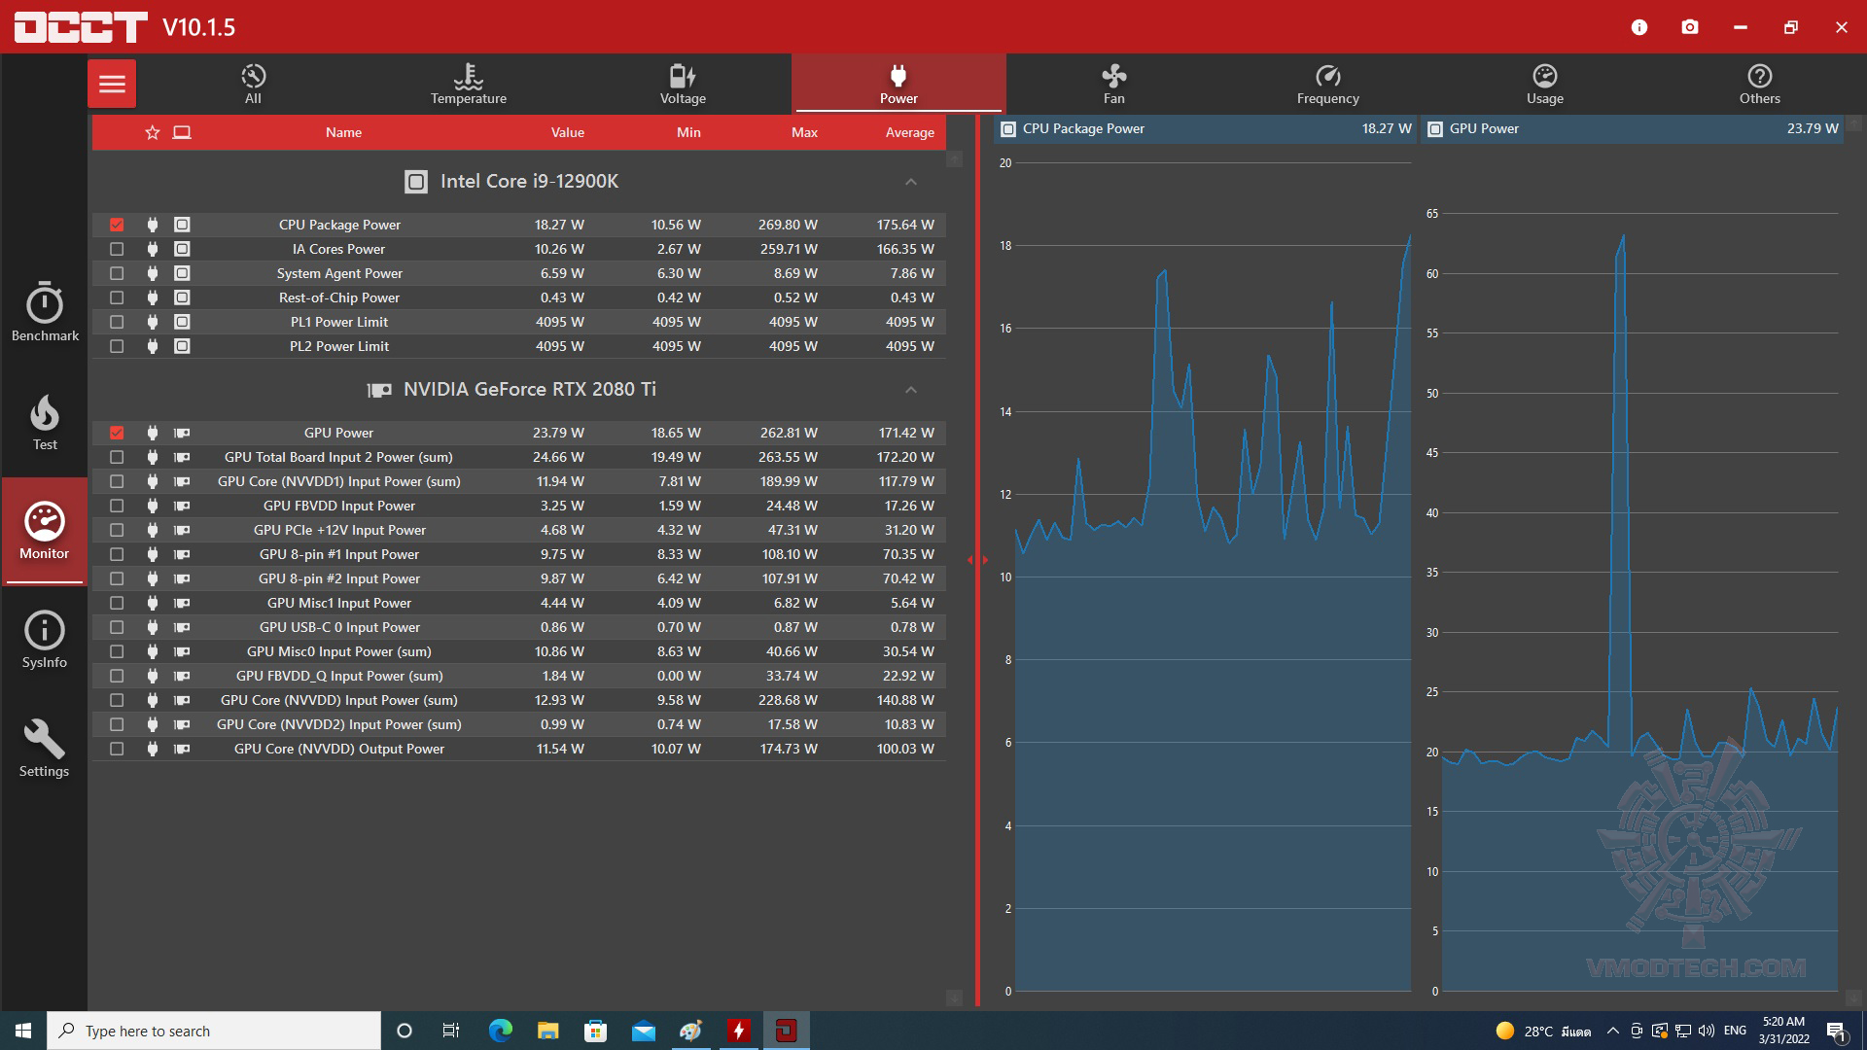Viewport: 1867px width, 1050px height.
Task: Enable IA Cores Power graph checkbox
Action: point(117,249)
